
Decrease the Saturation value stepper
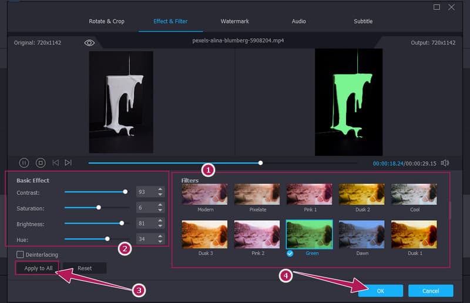pos(160,210)
